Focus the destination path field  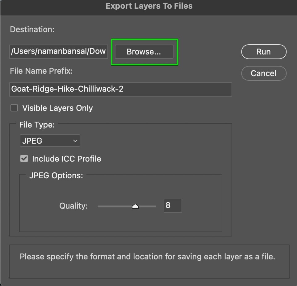[x=59, y=51]
